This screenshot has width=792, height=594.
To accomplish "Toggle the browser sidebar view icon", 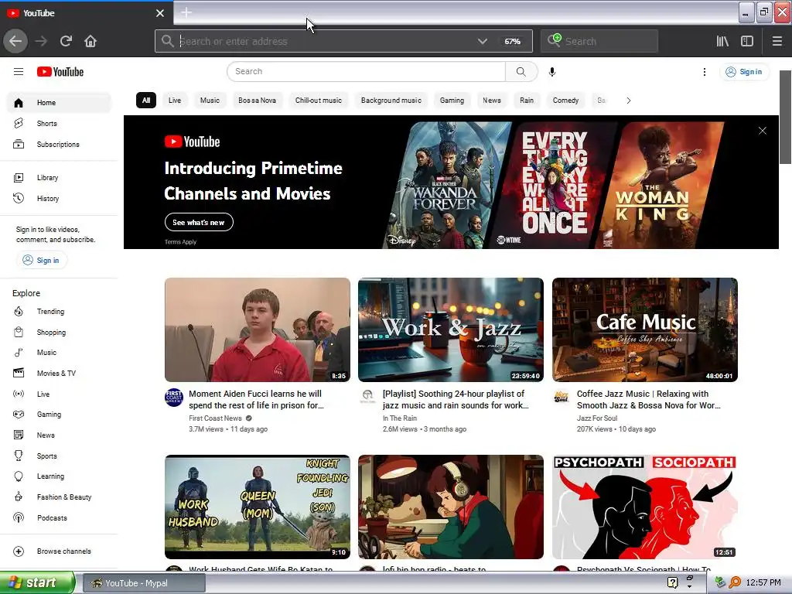I will [747, 41].
